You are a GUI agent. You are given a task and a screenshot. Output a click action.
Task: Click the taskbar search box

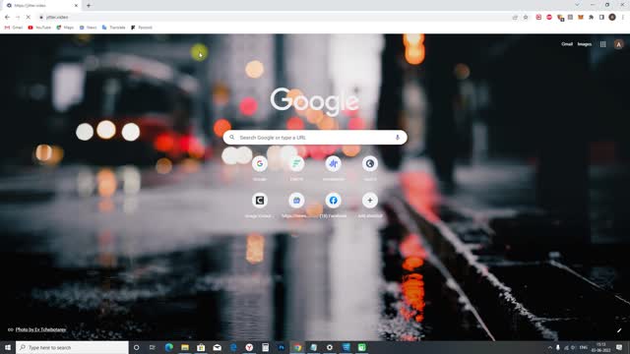[x=72, y=347]
